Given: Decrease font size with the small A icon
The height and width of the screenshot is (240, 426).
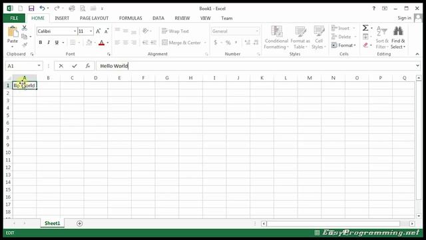Looking at the screenshot, I should (106, 31).
